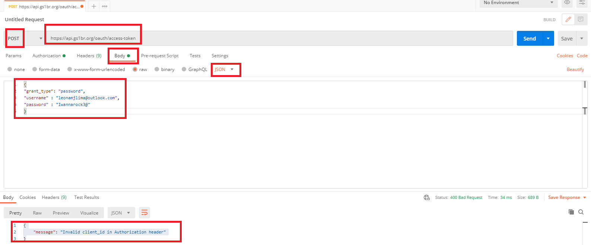Switch to the Authorization tab
The height and width of the screenshot is (245, 591).
point(47,56)
